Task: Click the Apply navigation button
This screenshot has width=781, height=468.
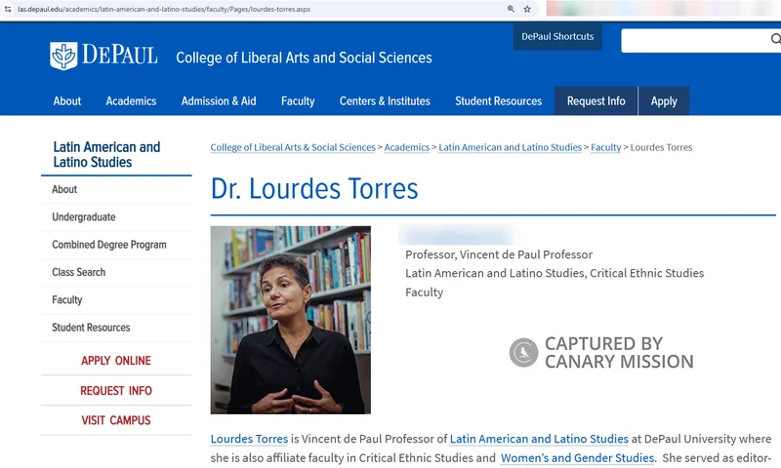Action: 664,101
